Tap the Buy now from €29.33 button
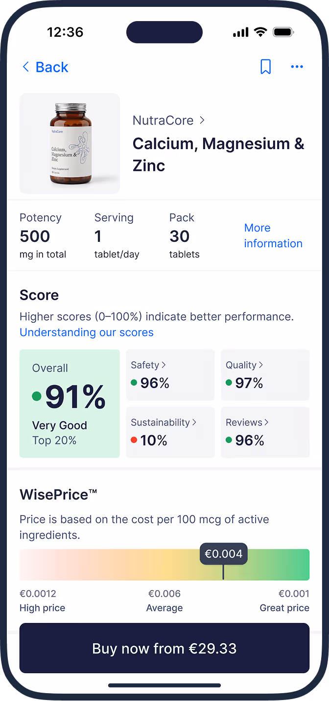The width and height of the screenshot is (329, 701). (x=164, y=648)
